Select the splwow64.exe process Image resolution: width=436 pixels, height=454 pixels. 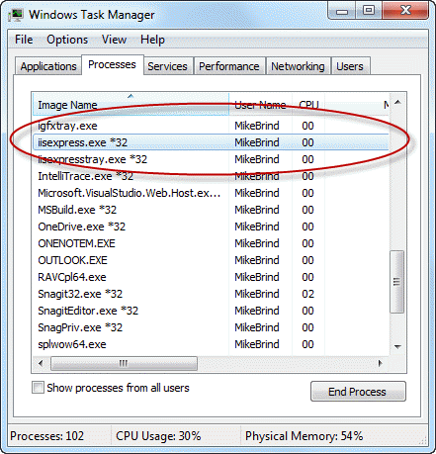[211, 344]
